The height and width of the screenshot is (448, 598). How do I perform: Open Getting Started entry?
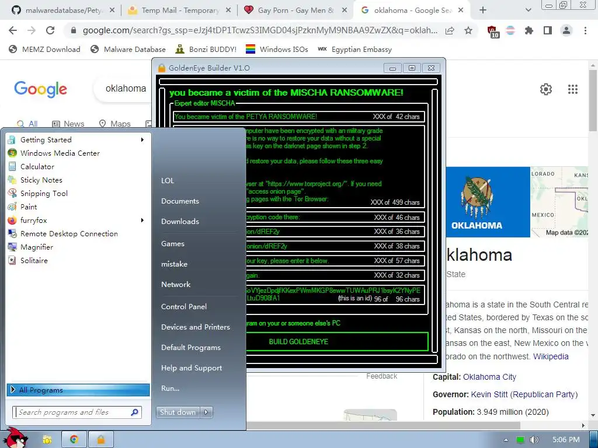click(x=46, y=140)
